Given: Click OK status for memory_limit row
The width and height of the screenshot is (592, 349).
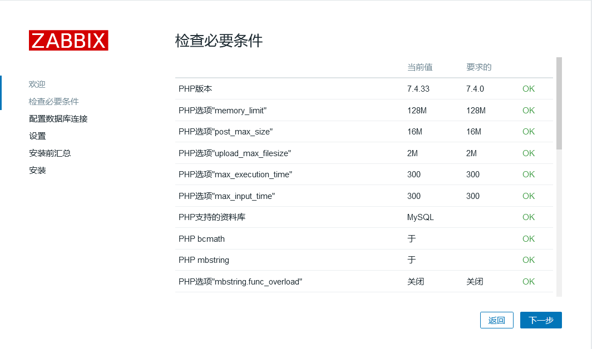Looking at the screenshot, I should pyautogui.click(x=528, y=111).
